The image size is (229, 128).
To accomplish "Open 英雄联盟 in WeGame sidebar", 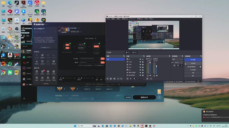I will point(27,51).
